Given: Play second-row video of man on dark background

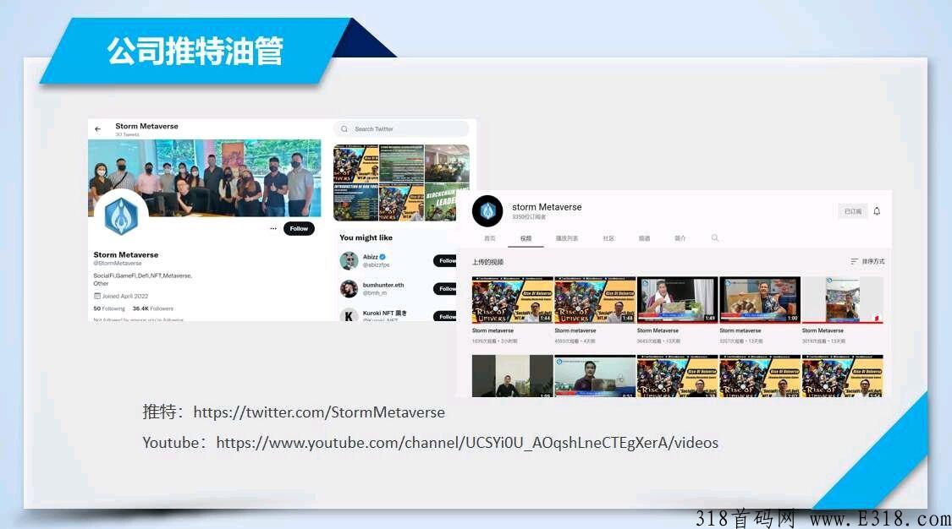Looking at the screenshot, I should (x=513, y=376).
